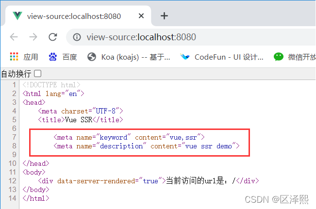Click line number 1
This screenshot has height=209, width=316.
(14, 85)
